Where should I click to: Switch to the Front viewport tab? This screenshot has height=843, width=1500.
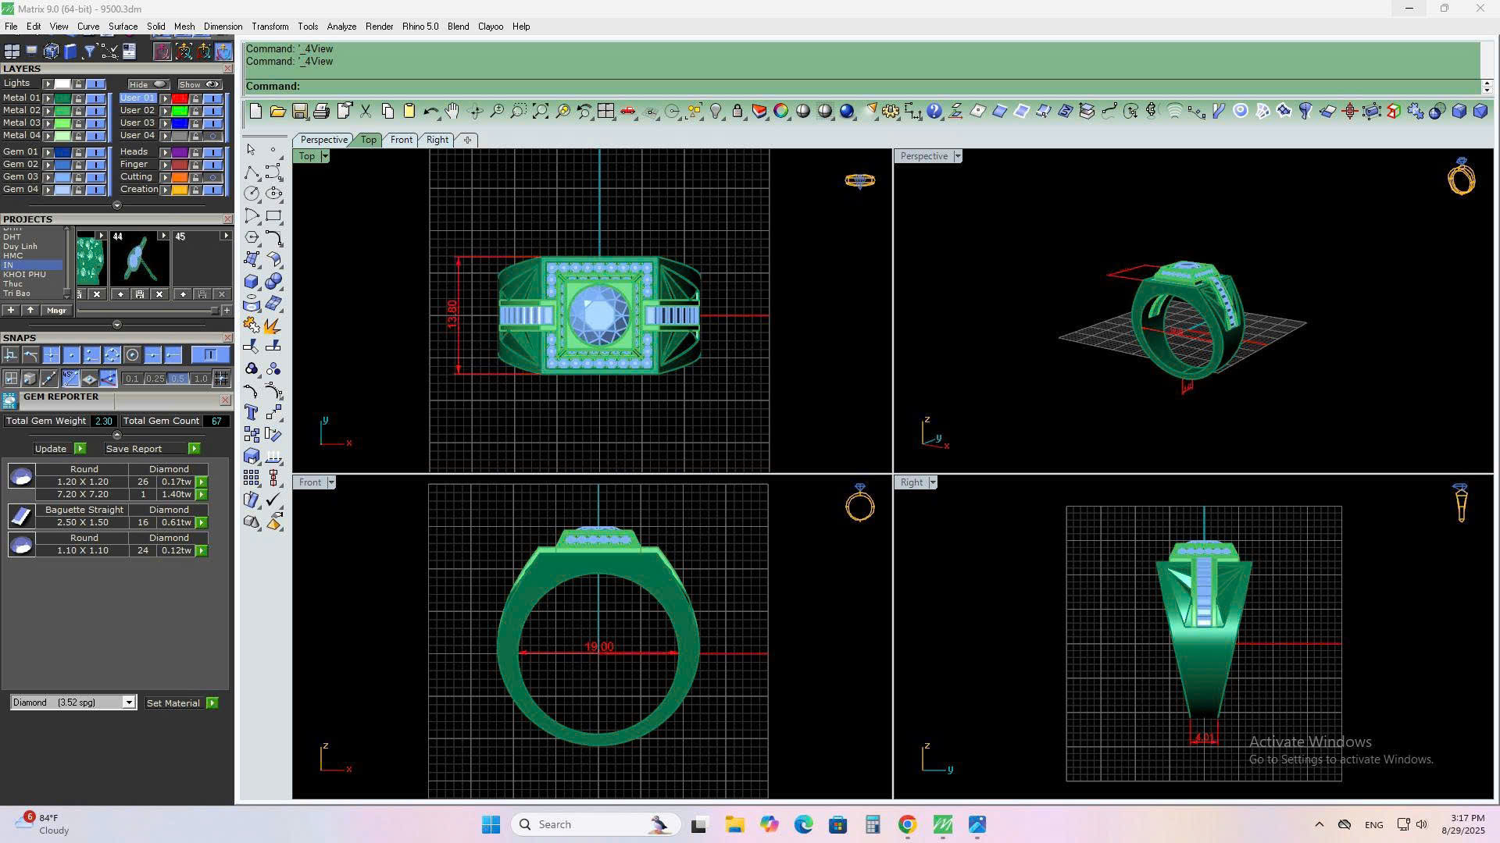point(401,140)
